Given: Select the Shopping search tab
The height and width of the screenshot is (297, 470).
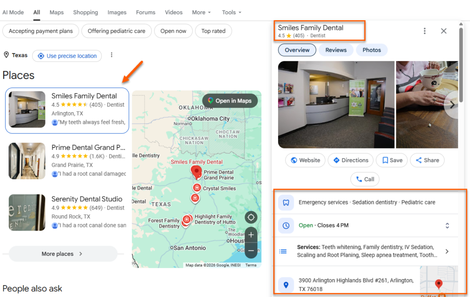Looking at the screenshot, I should (85, 12).
